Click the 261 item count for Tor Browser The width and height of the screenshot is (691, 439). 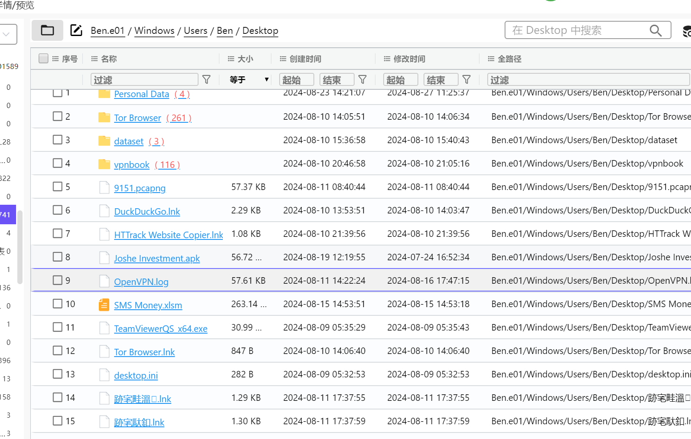(179, 118)
